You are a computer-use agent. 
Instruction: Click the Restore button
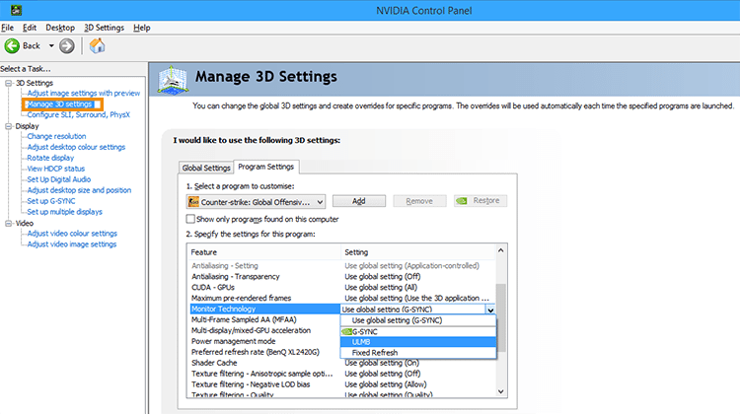pyautogui.click(x=481, y=201)
